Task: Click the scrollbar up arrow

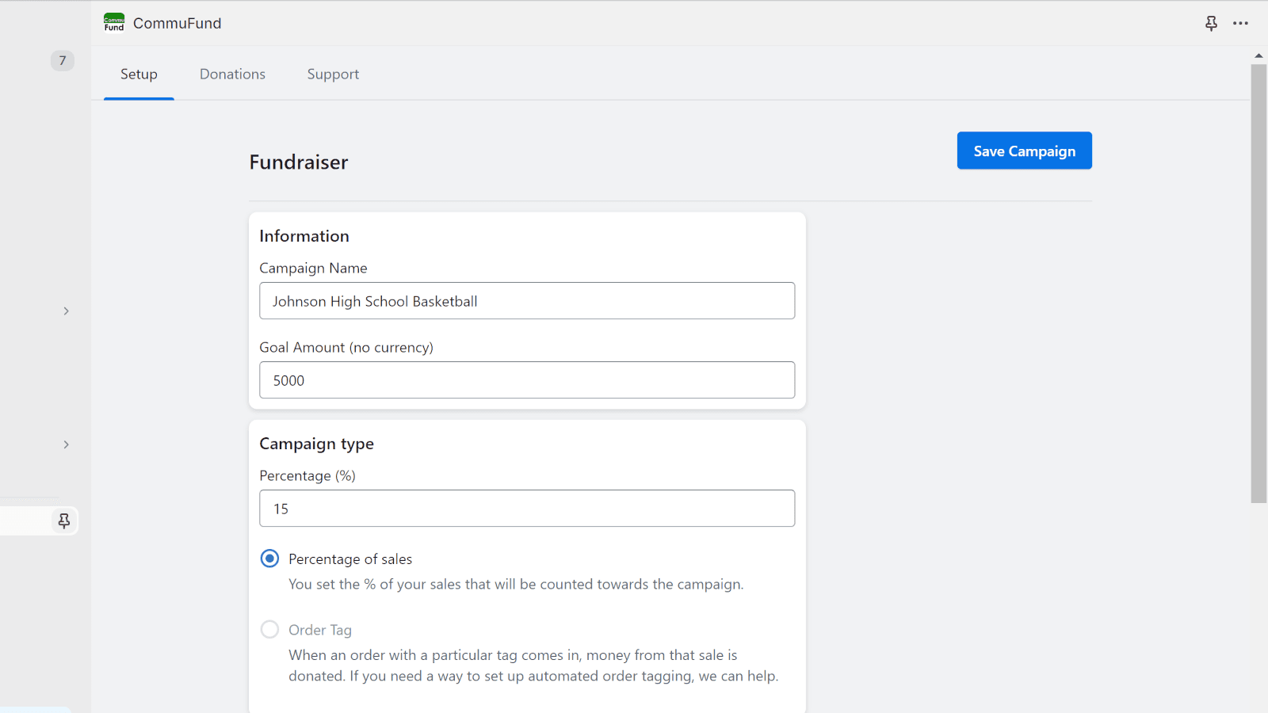Action: tap(1258, 55)
